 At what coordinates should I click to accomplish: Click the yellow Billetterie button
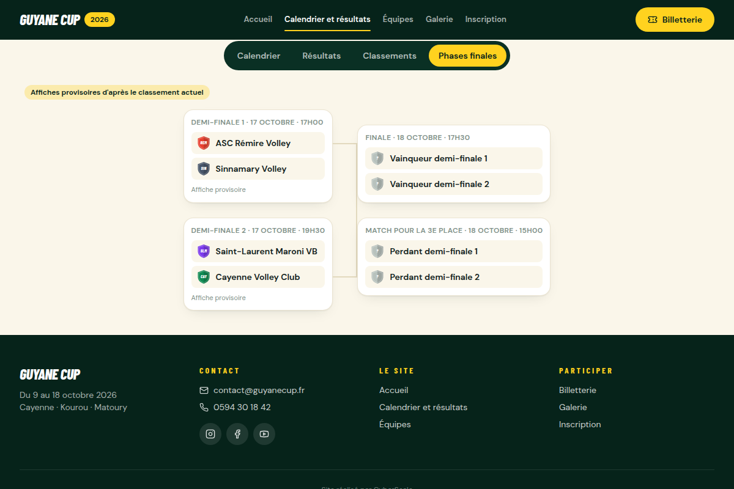(x=675, y=20)
